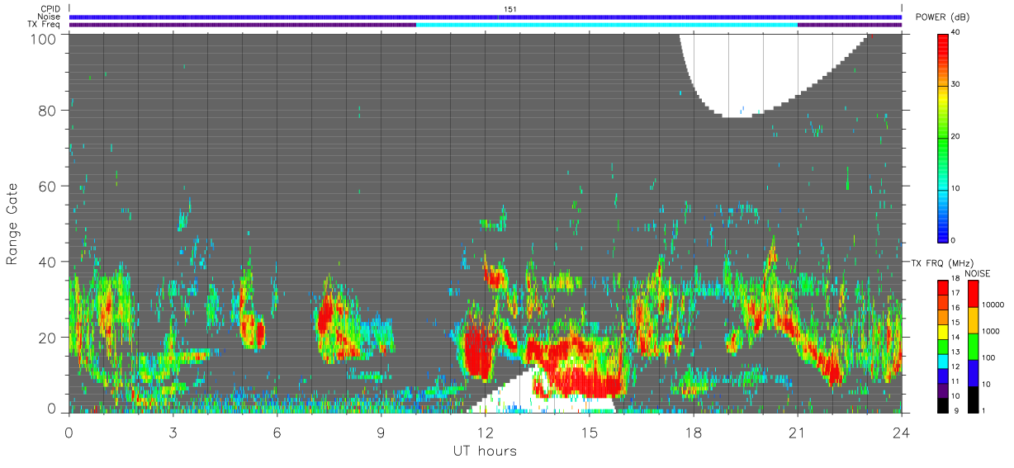This screenshot has width=1014, height=468.
Task: Click the "10000" label on NOISE legend
Action: (992, 305)
